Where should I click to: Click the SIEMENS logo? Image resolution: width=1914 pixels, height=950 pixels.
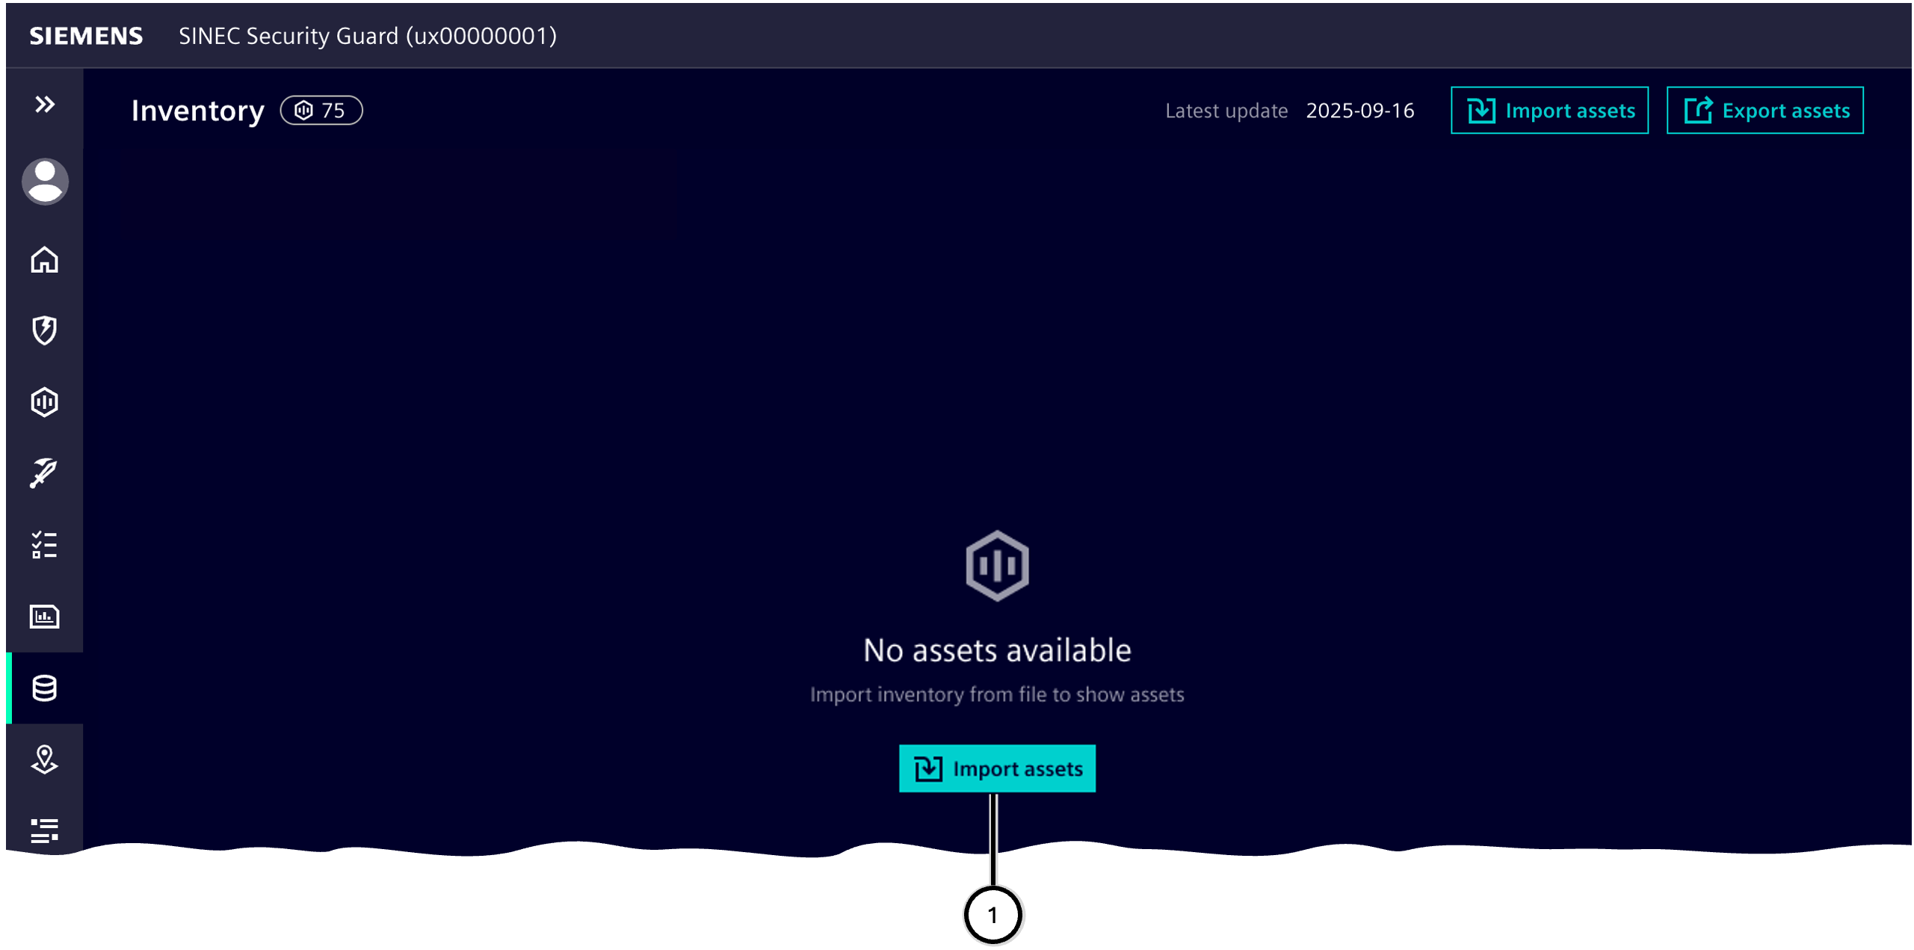click(86, 36)
